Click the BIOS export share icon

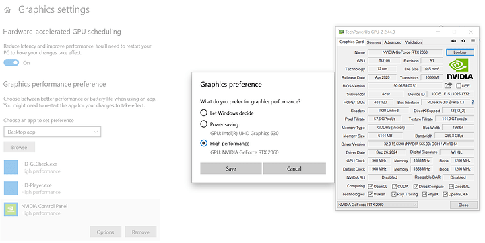point(448,85)
